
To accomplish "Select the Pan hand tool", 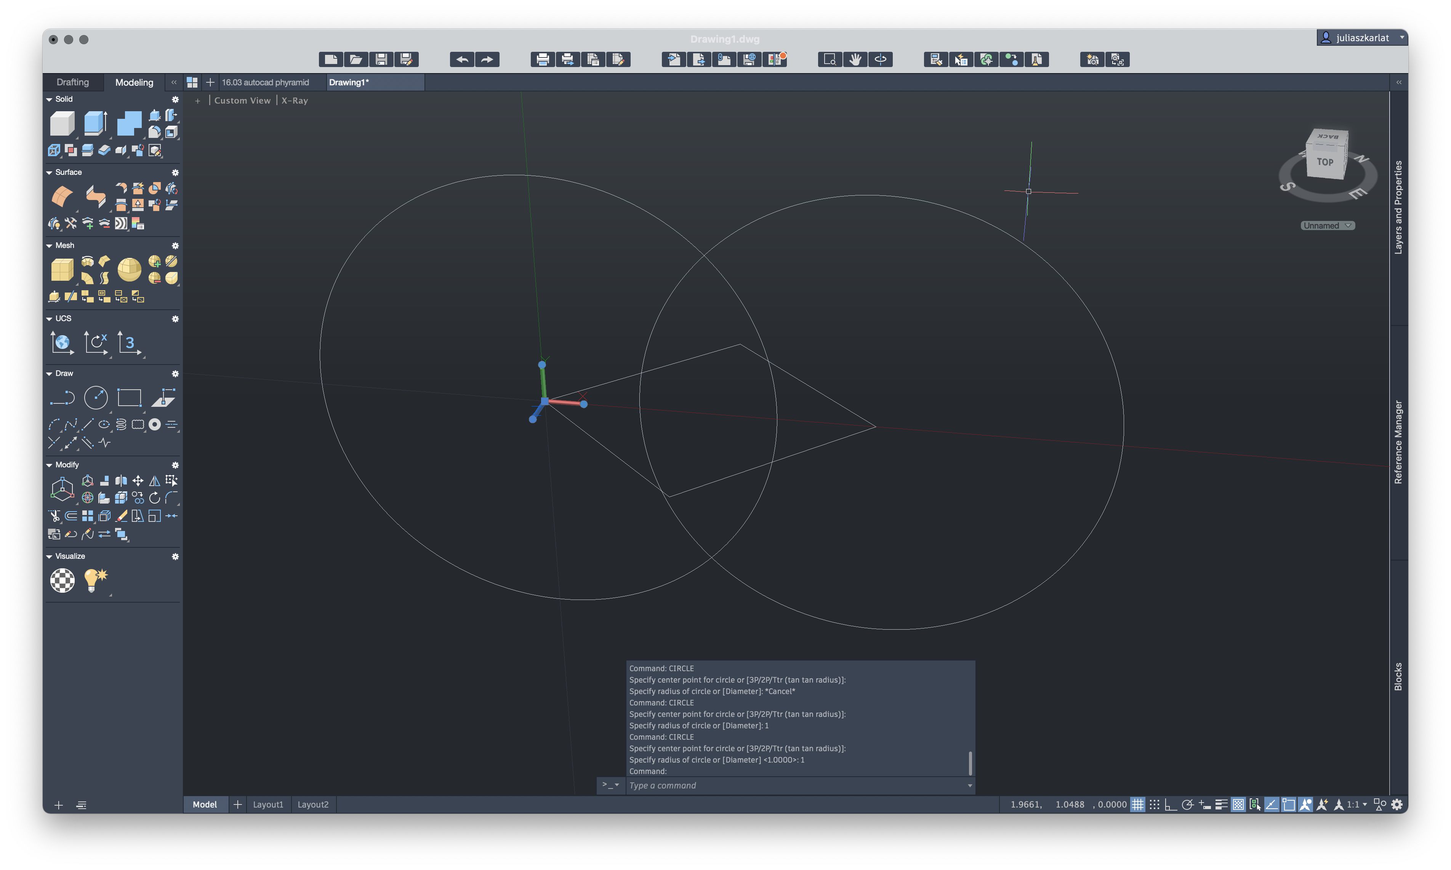I will tap(855, 59).
